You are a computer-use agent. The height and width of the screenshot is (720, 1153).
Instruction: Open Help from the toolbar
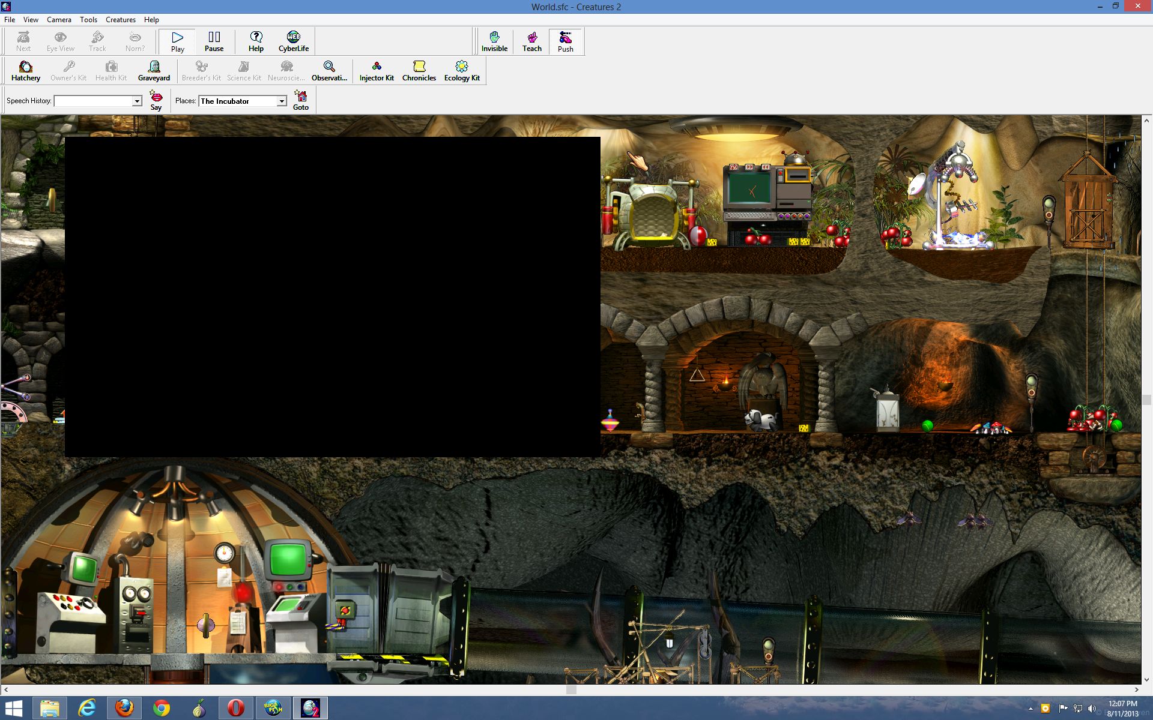pyautogui.click(x=256, y=41)
